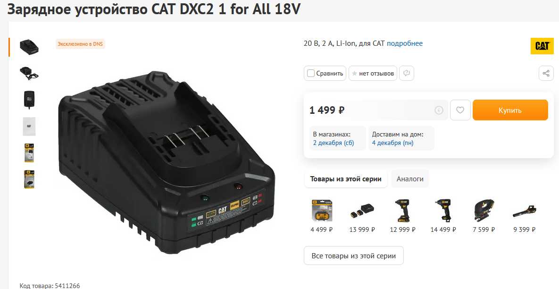Open the jigsaw product priced 7 599 ₽
Viewport: 559px width, 289px height.
(484, 215)
